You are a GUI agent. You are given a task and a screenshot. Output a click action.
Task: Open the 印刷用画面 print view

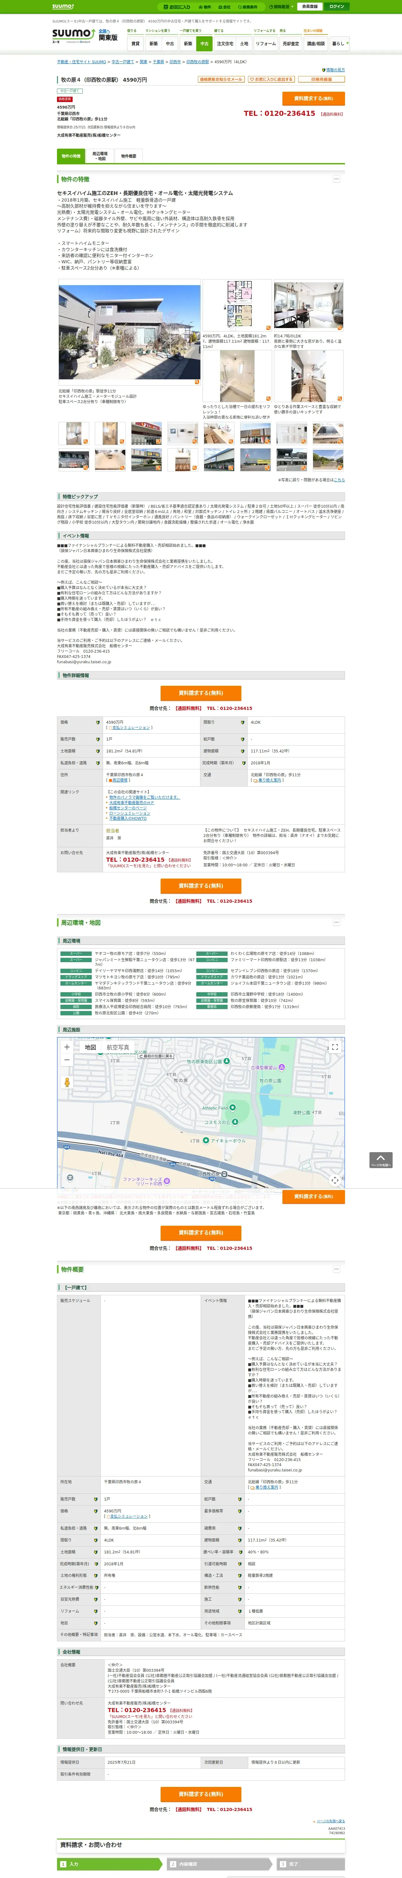click(321, 80)
